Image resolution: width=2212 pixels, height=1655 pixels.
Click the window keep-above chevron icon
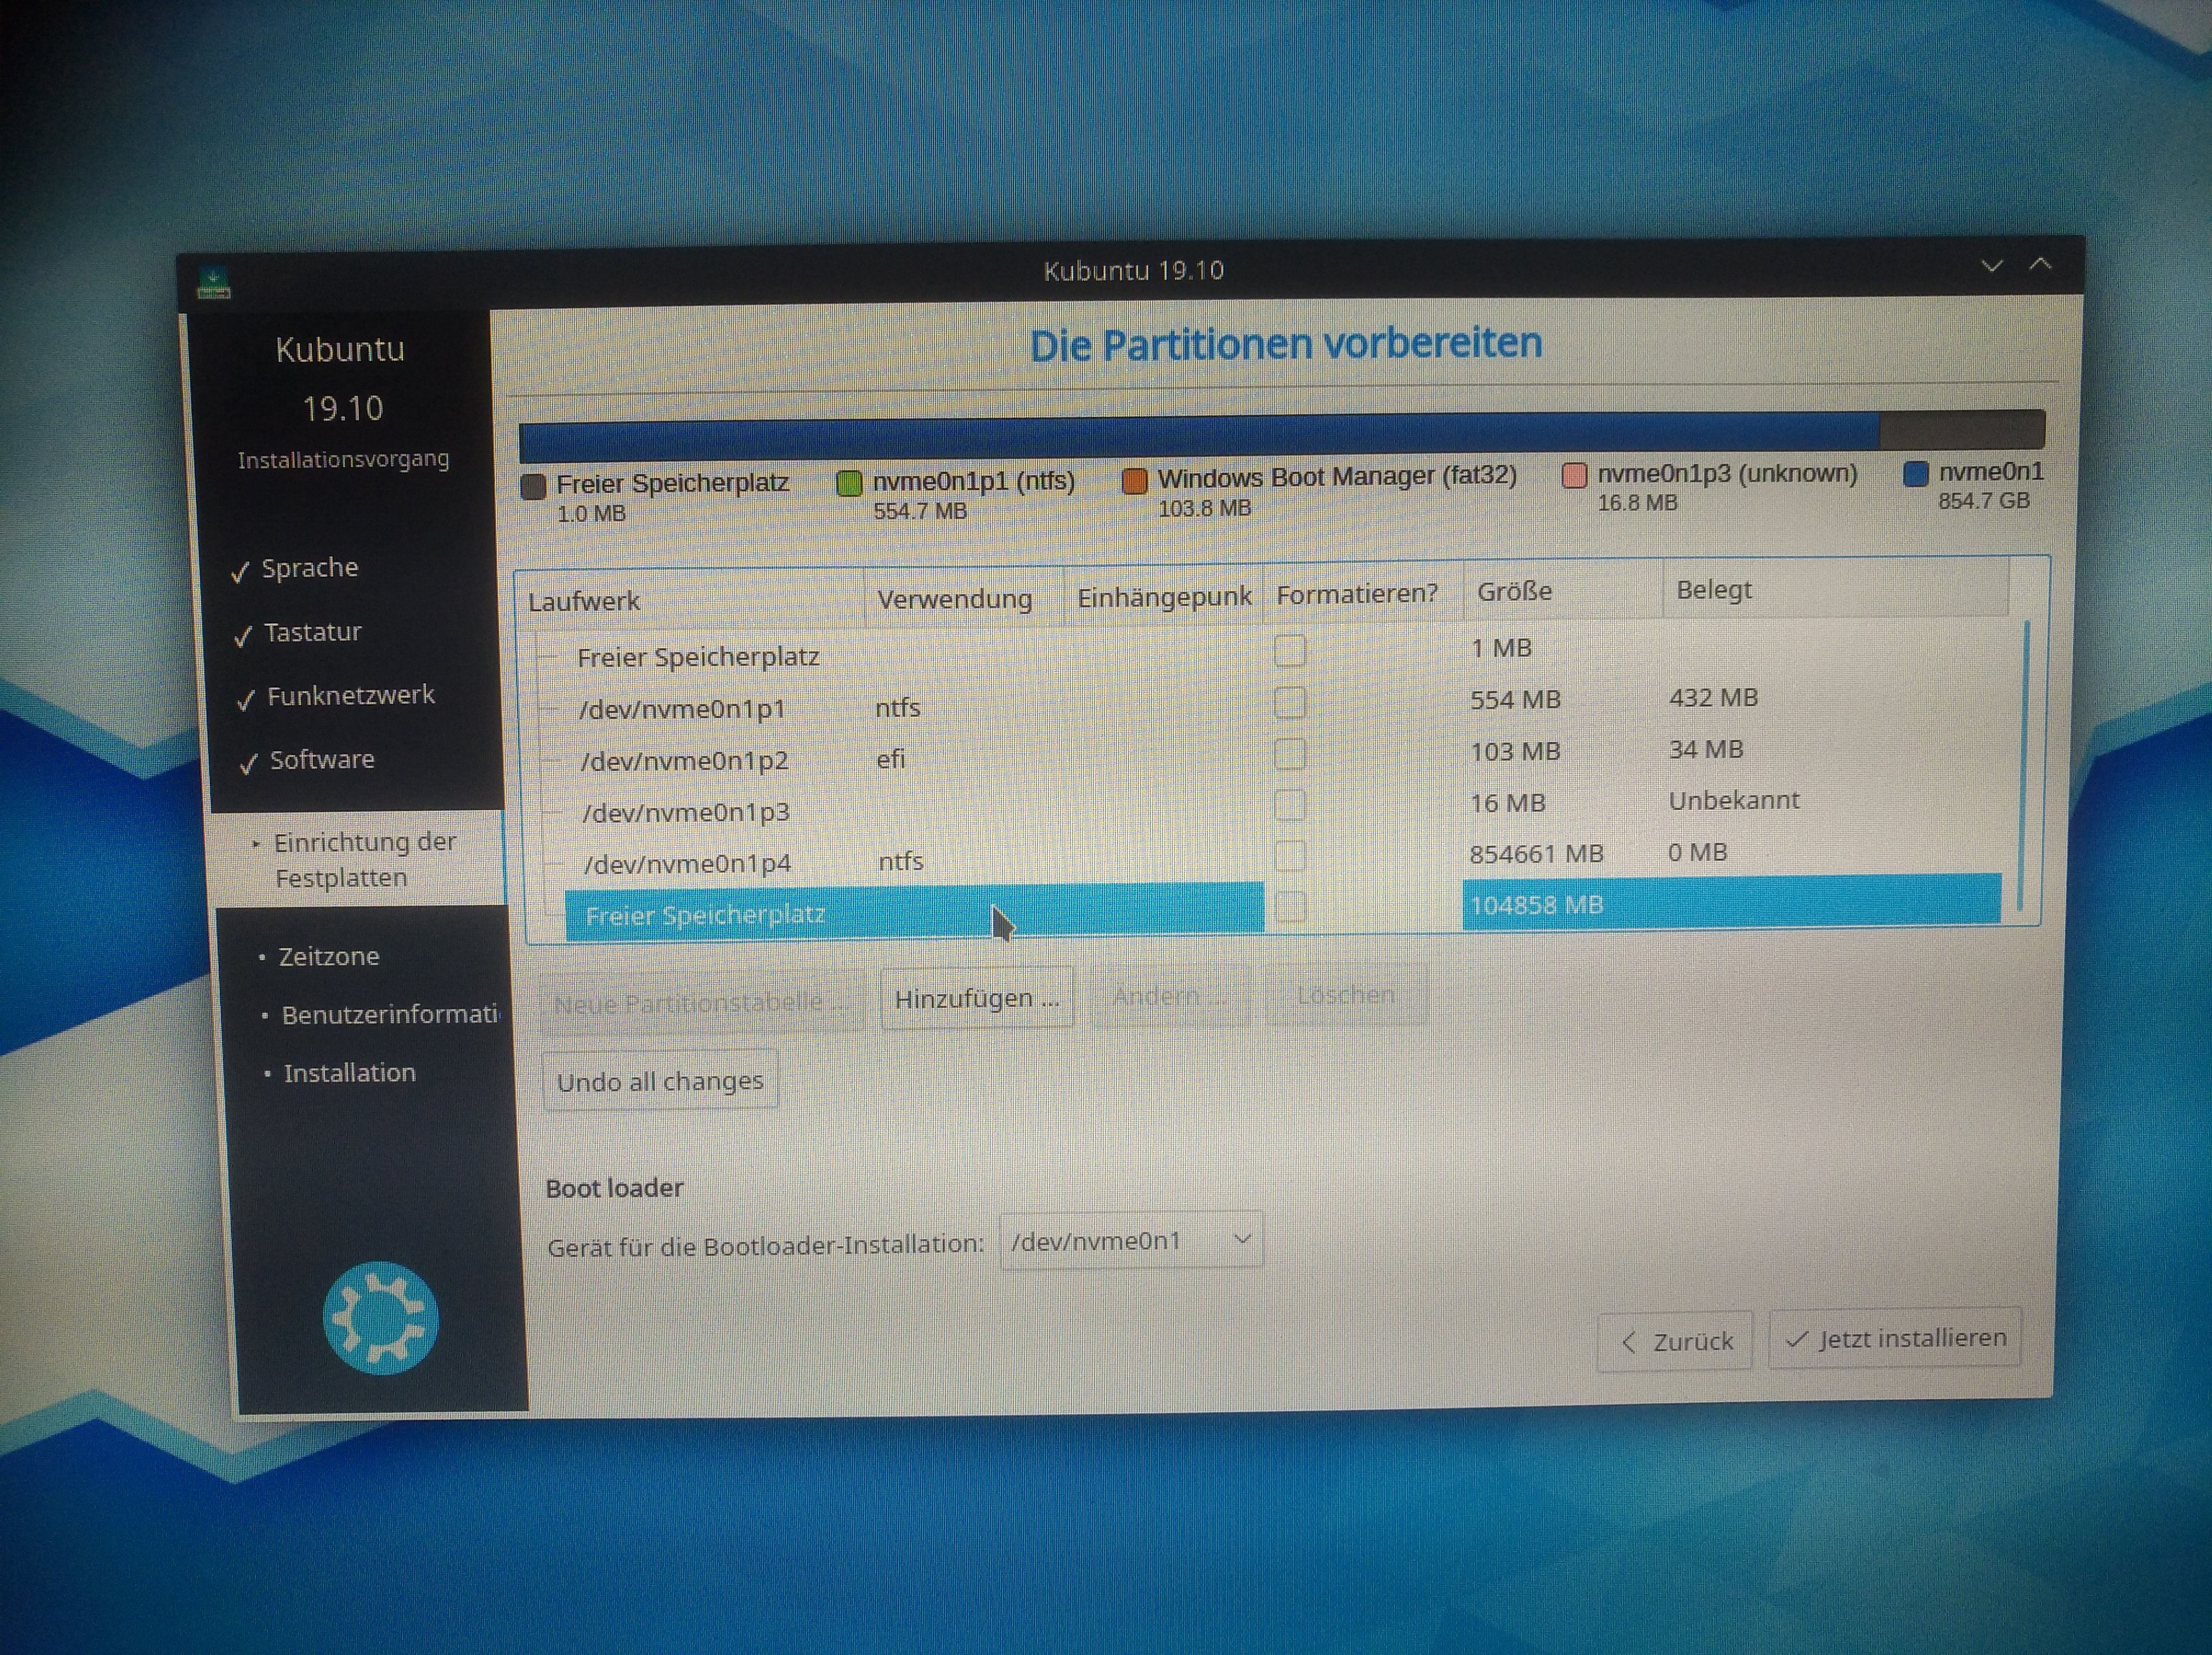(x=2040, y=264)
